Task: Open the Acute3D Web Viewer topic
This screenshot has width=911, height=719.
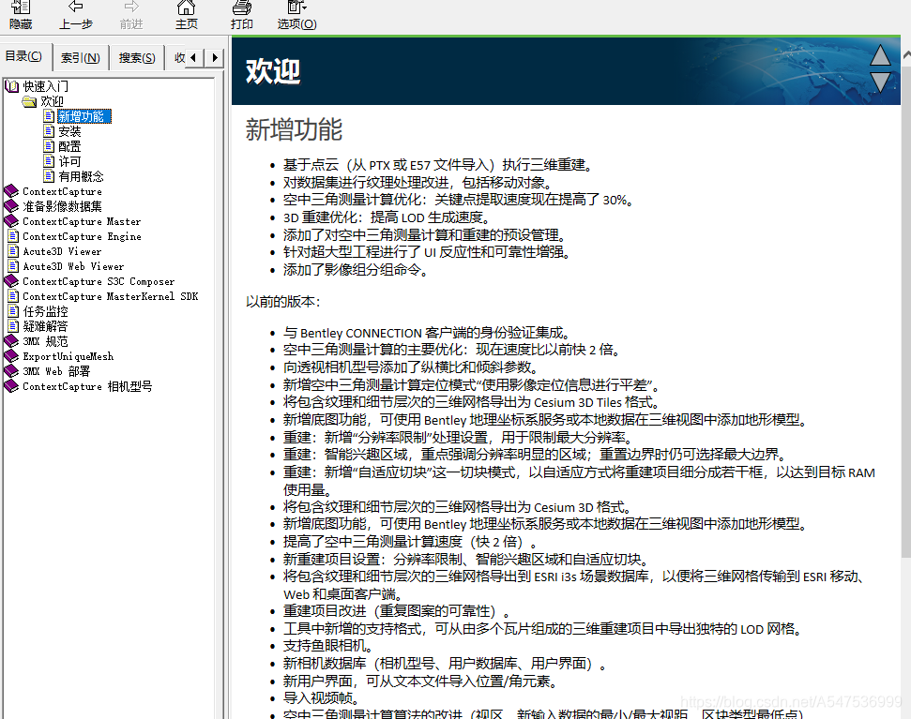Action: 73,267
